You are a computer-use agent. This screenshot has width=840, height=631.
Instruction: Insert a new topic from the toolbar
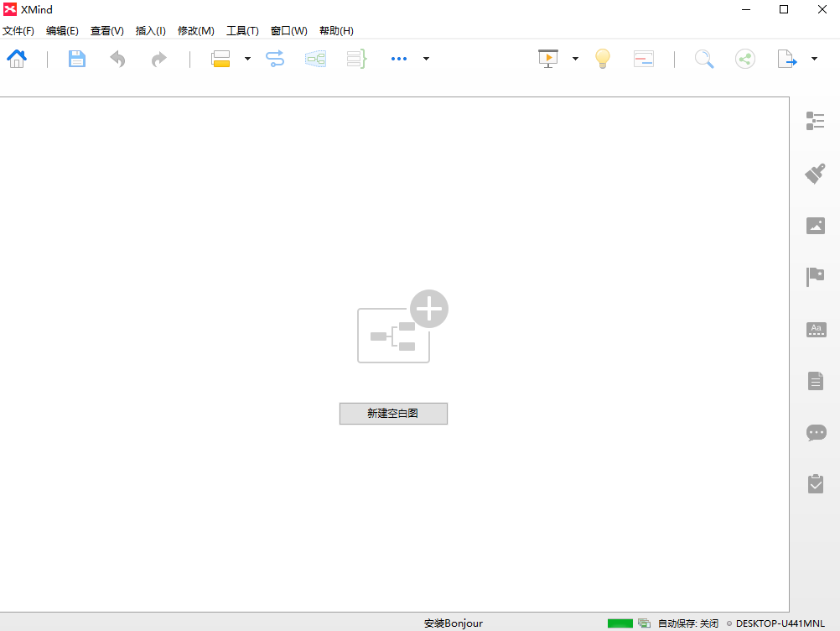click(220, 59)
